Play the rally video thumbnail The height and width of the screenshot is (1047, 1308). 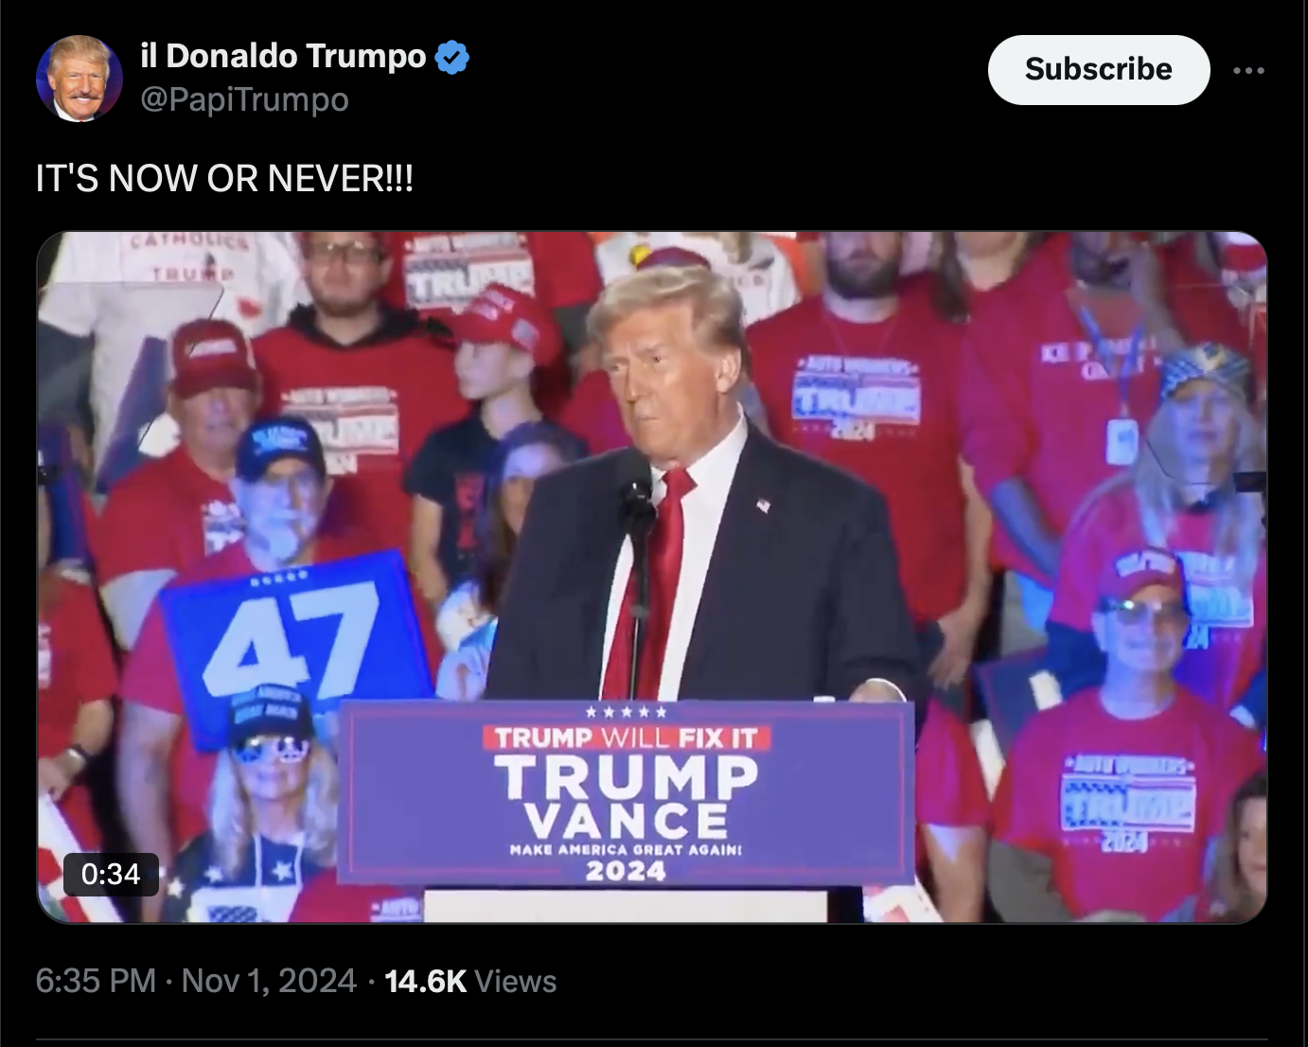[x=652, y=577]
